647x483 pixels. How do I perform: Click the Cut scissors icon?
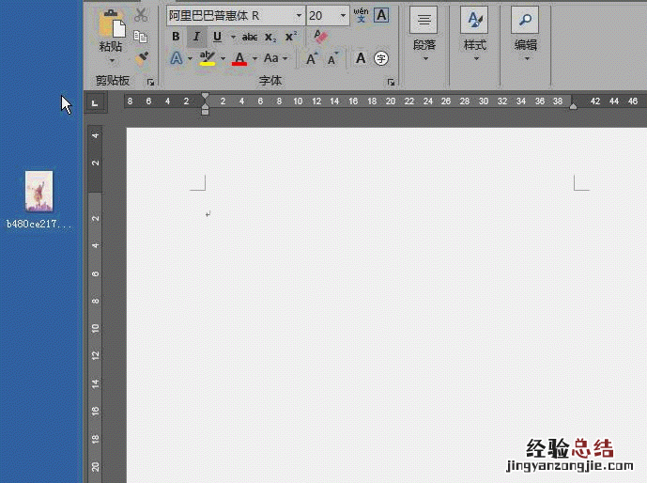(141, 15)
